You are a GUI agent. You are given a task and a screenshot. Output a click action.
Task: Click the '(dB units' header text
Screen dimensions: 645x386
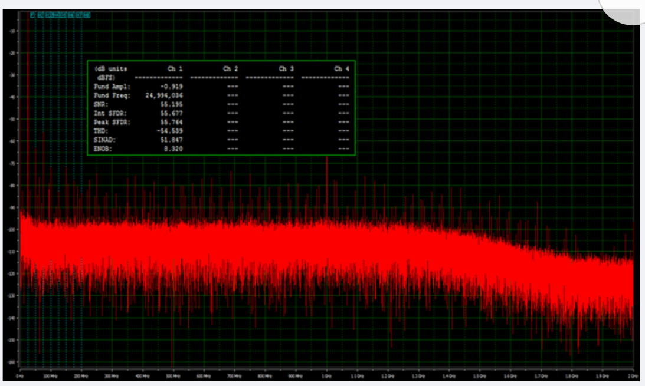tap(111, 69)
